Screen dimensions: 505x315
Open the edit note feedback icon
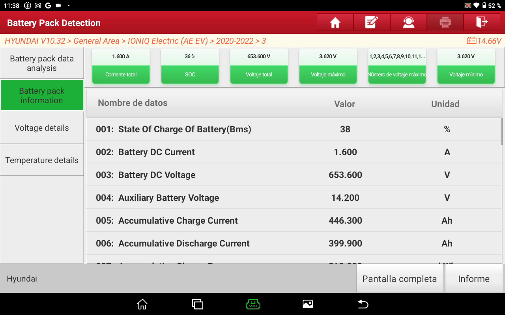(372, 22)
